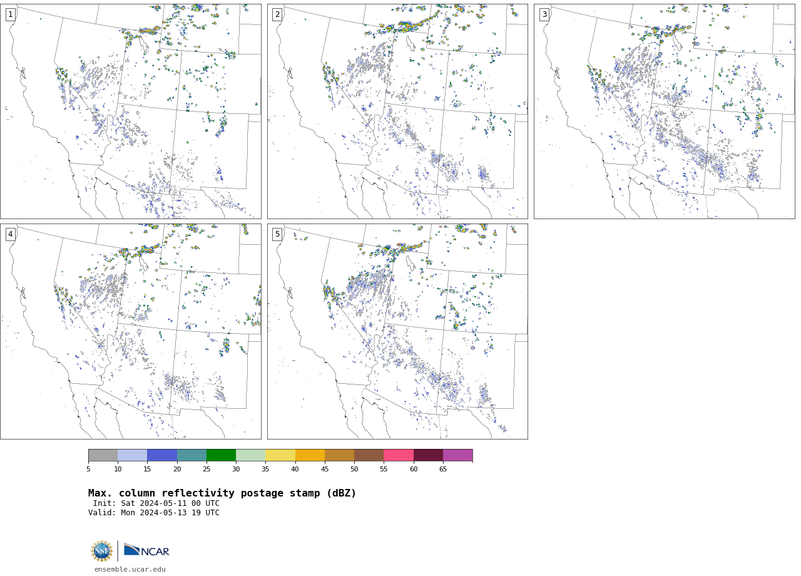801x576 pixels.
Task: Click the pale green 30-35 dBZ swatch
Action: click(250, 455)
